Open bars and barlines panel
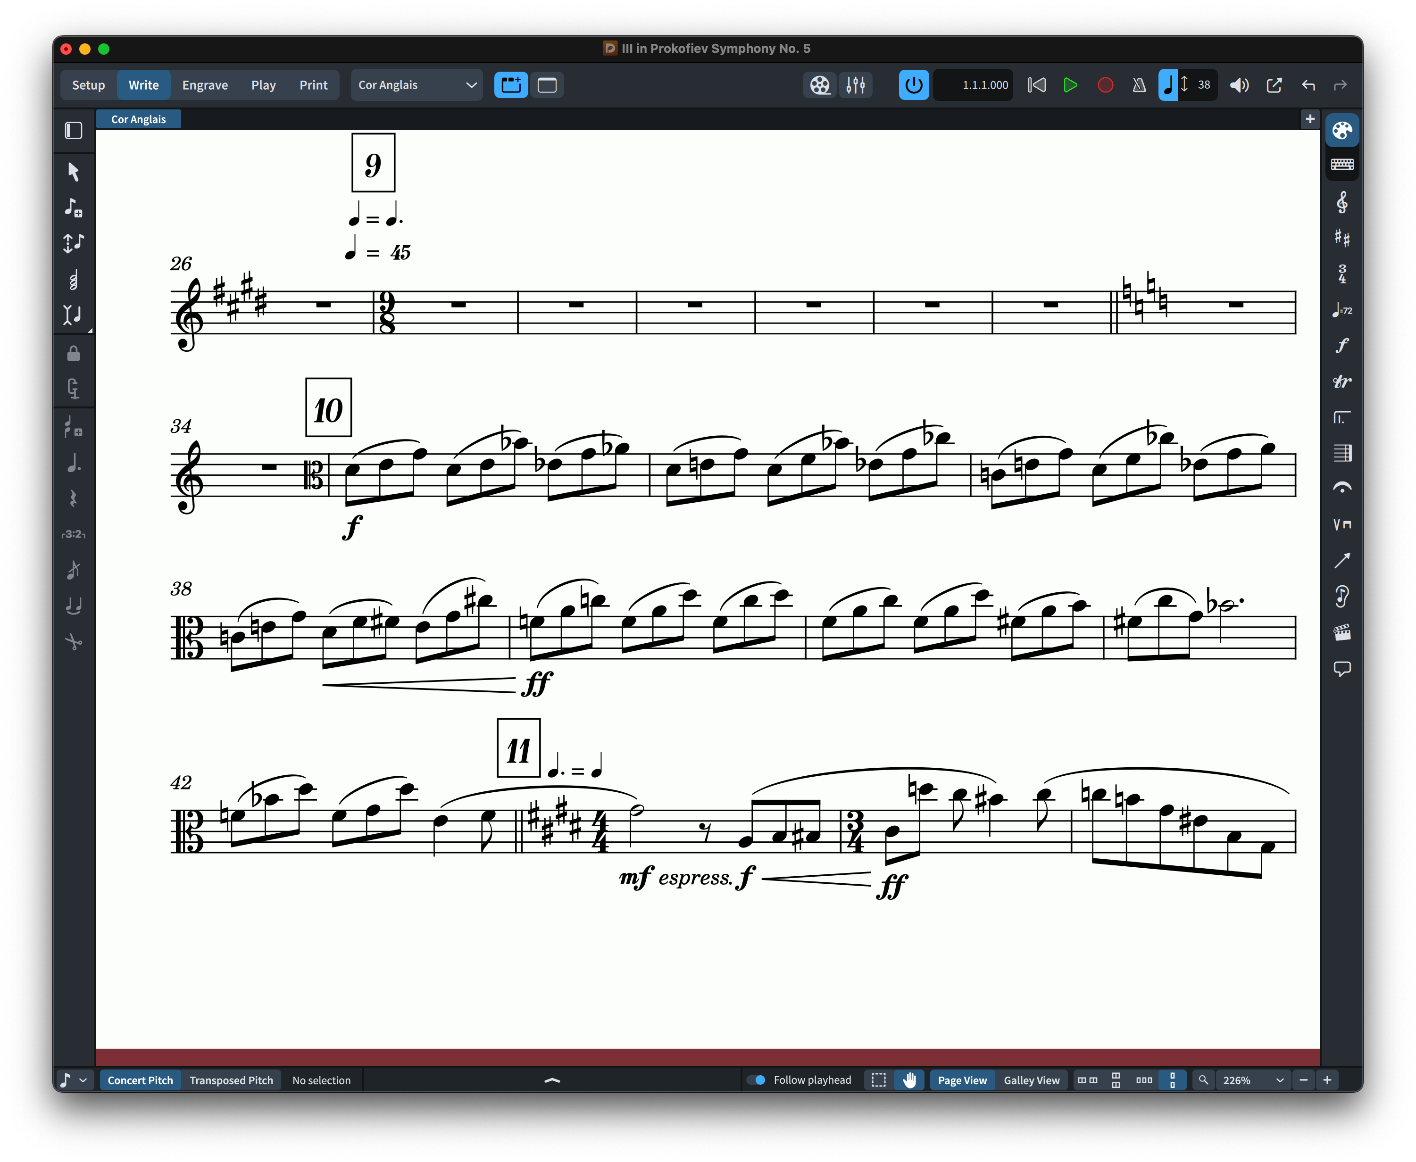 (x=1341, y=453)
